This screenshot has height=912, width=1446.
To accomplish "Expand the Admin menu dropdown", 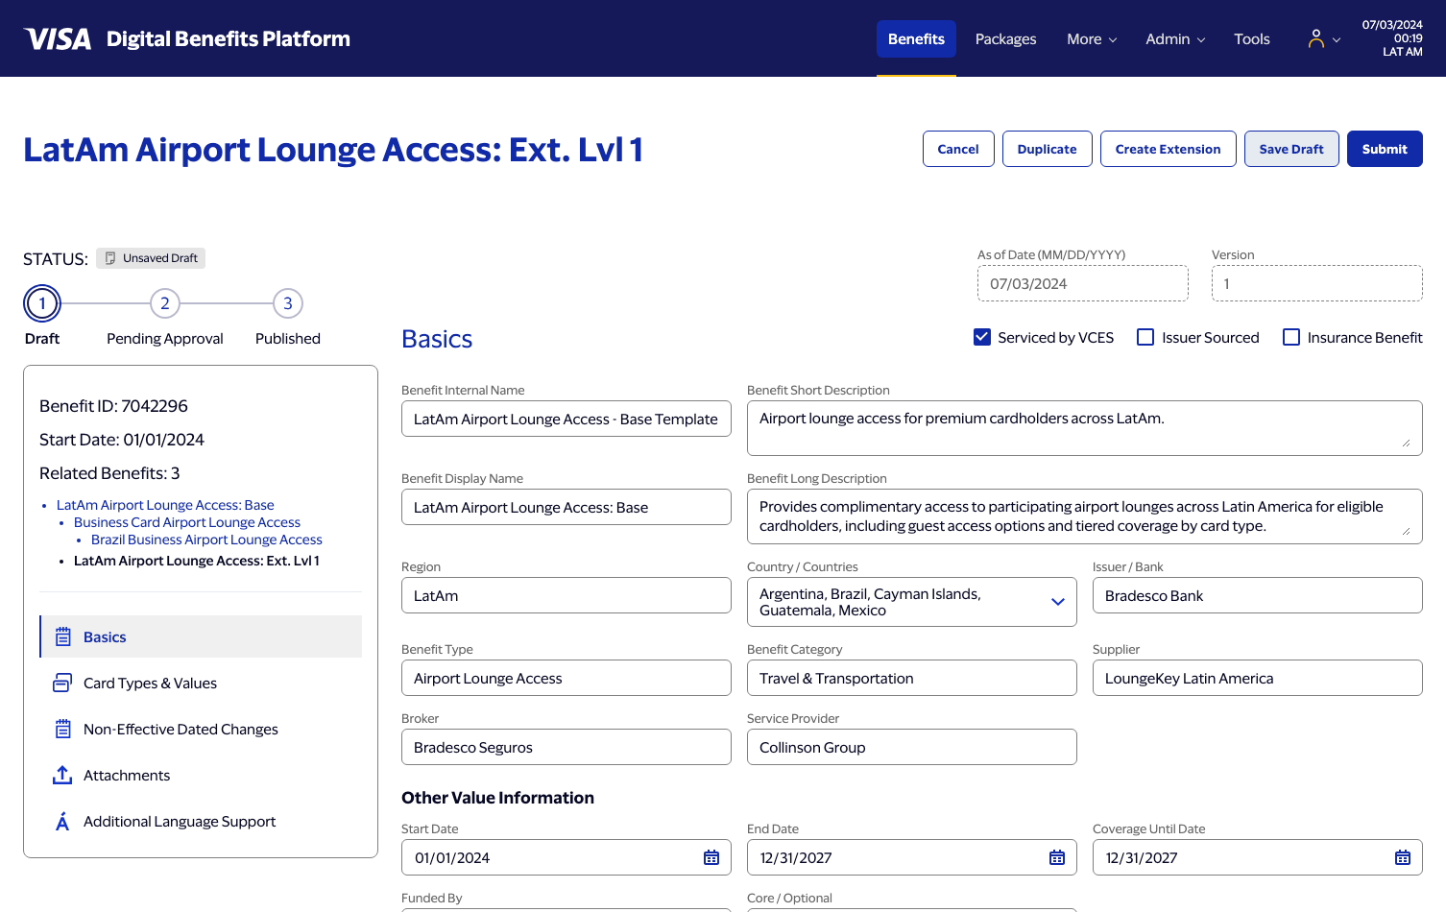I will pos(1175,38).
